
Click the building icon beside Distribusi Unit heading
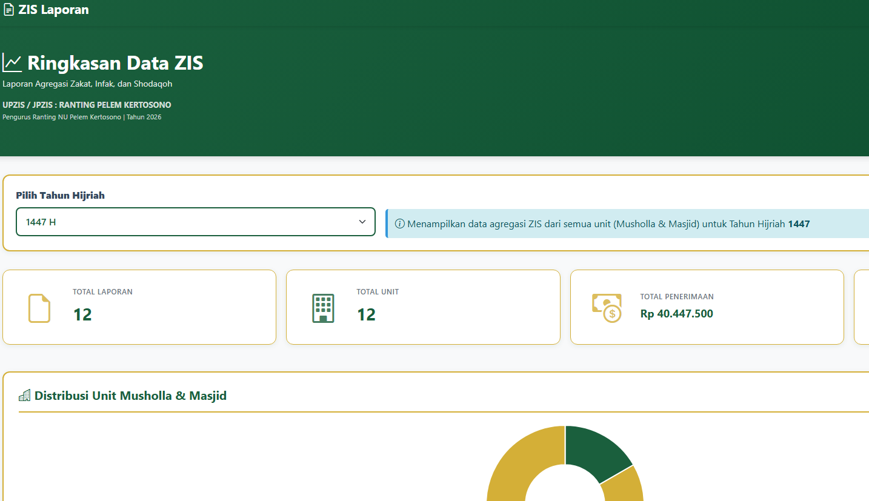point(25,396)
